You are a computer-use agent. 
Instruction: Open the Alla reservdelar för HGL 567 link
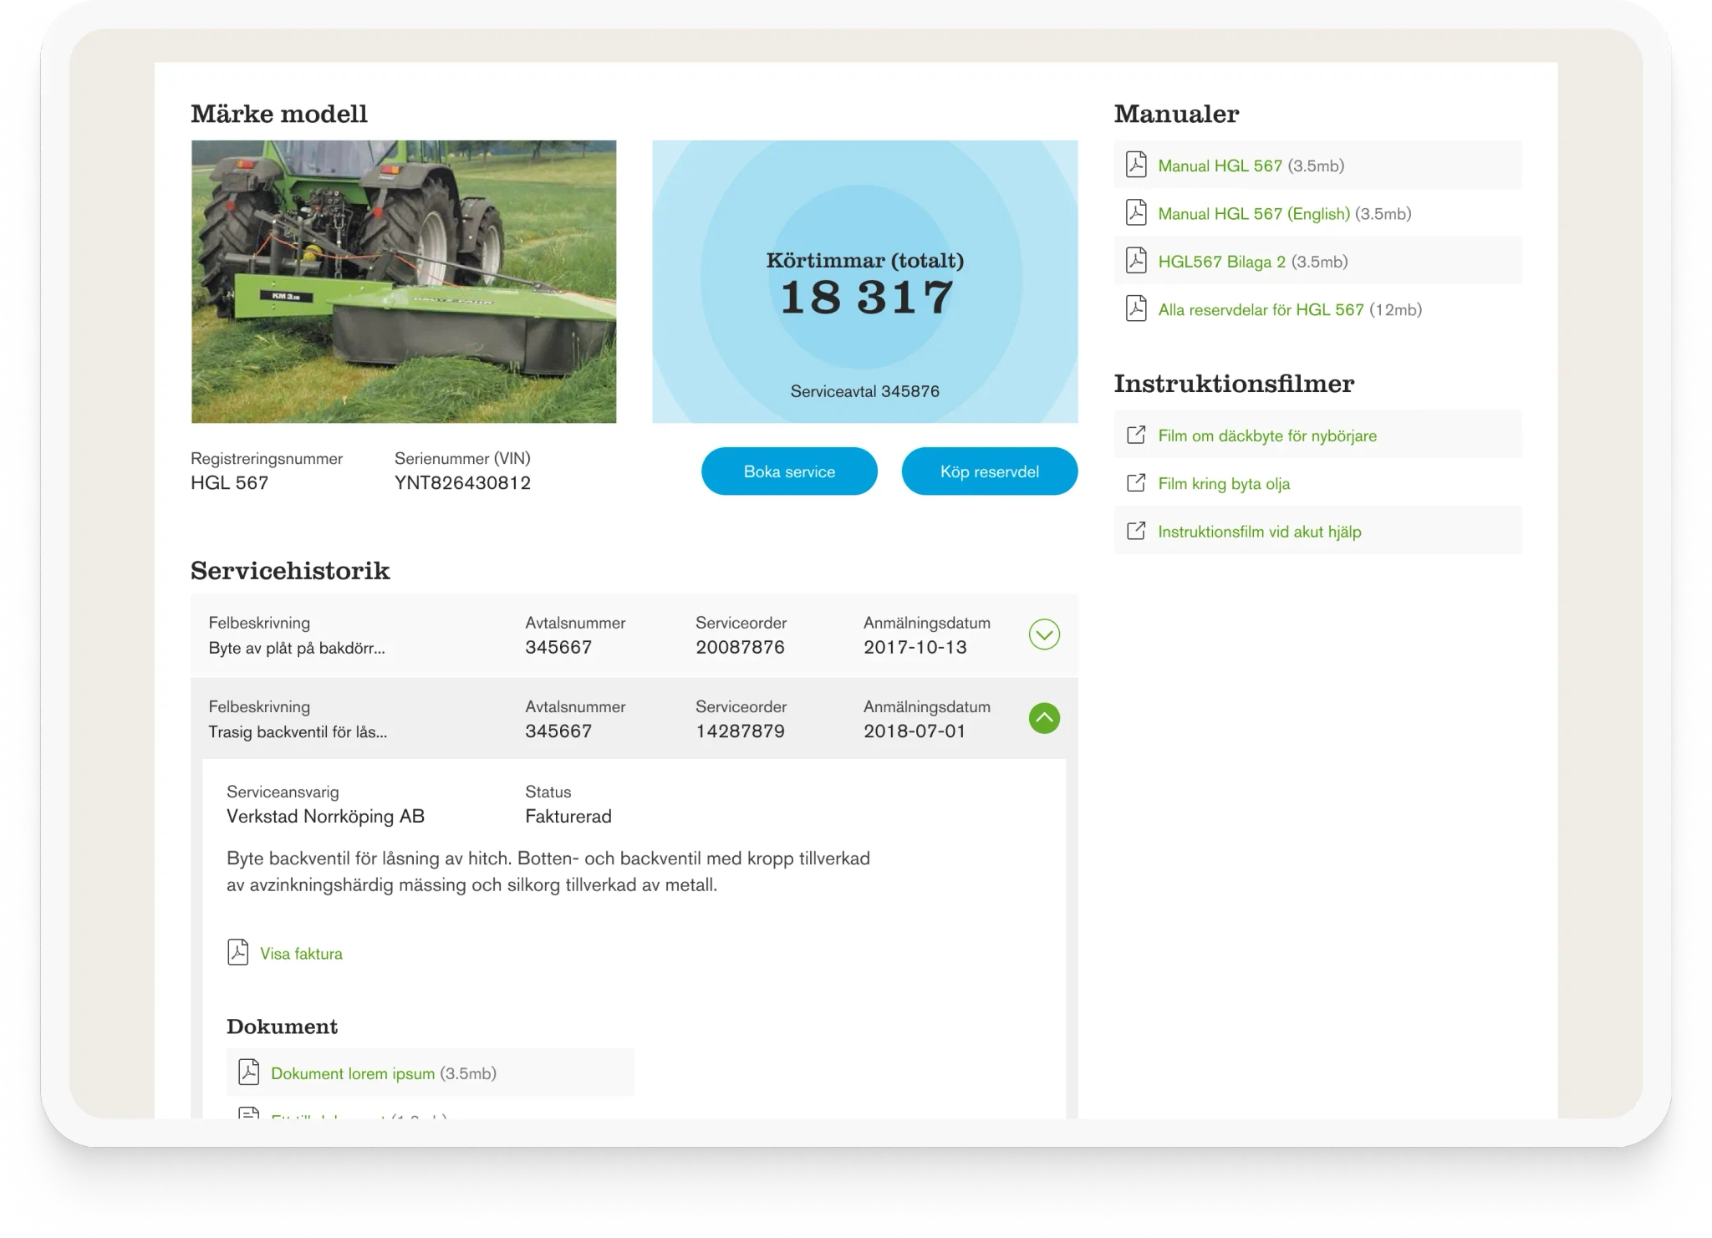coord(1260,310)
